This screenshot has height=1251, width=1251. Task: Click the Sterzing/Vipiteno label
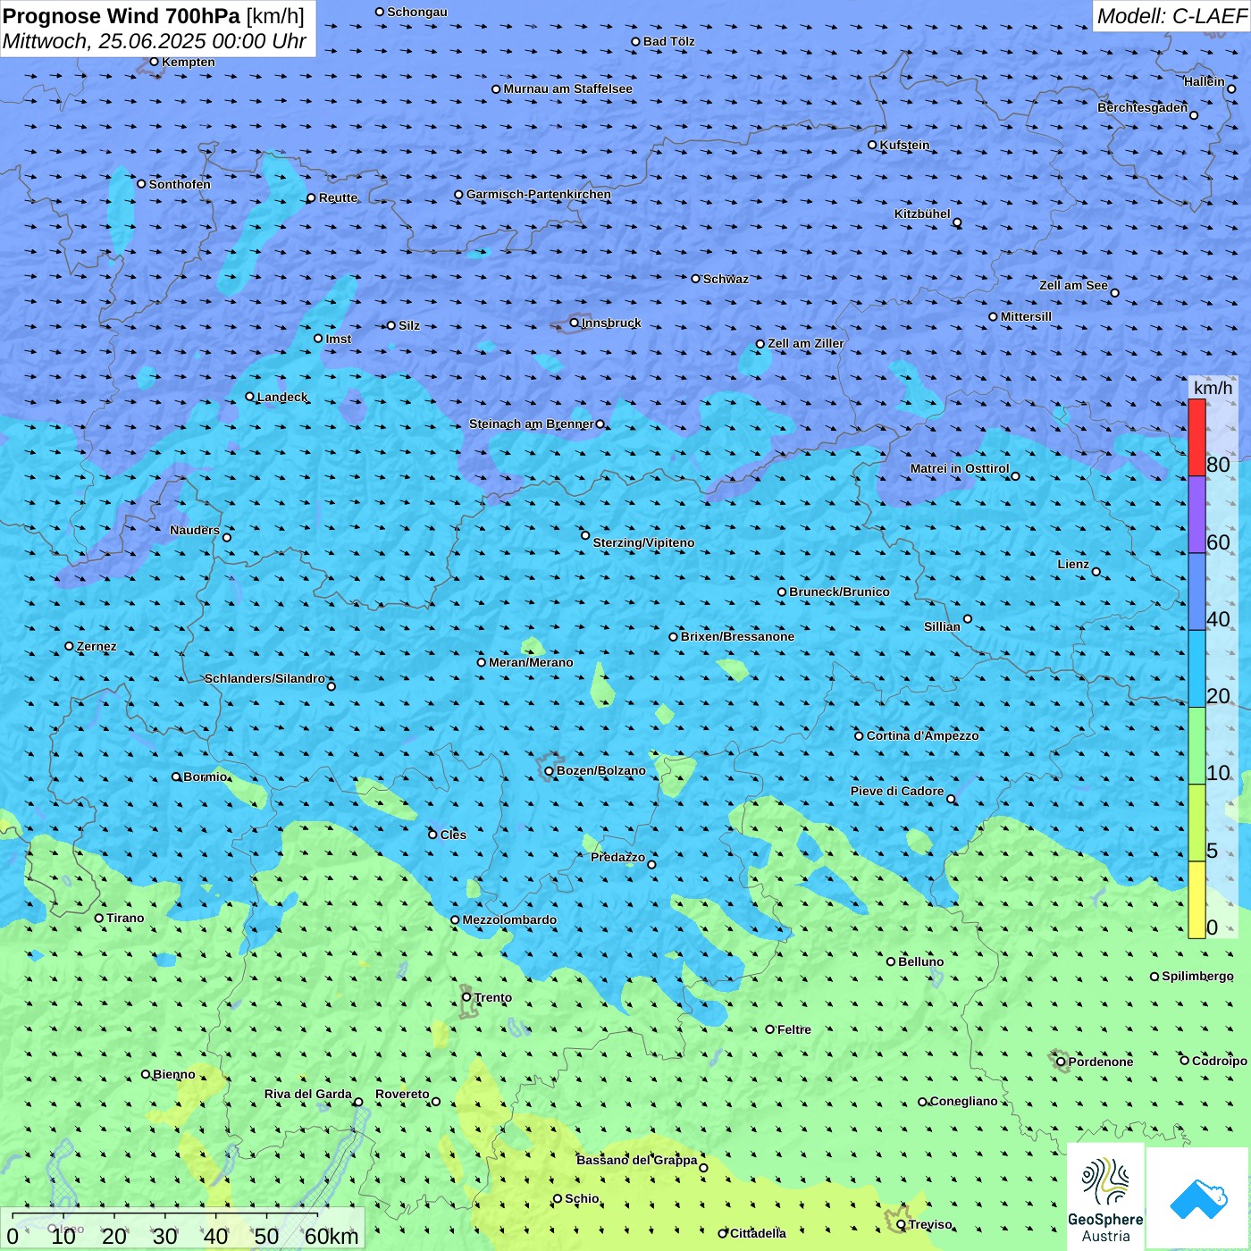click(643, 542)
